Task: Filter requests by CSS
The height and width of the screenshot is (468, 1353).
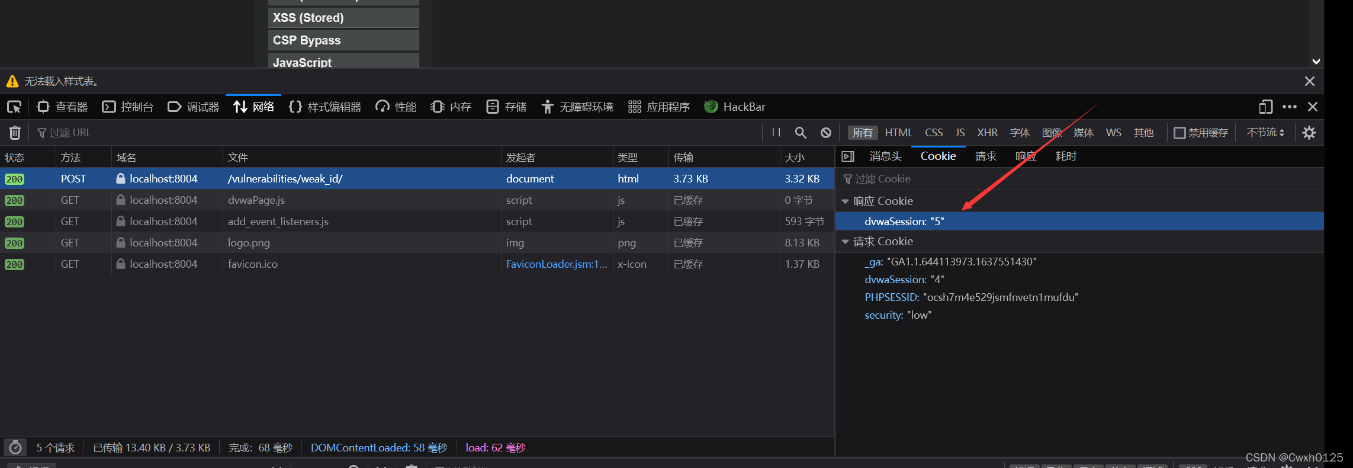Action: 934,133
